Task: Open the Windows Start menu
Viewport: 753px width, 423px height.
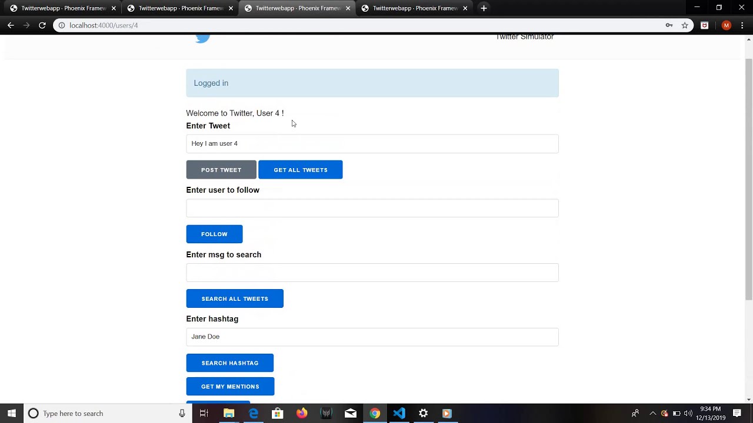Action: tap(12, 414)
